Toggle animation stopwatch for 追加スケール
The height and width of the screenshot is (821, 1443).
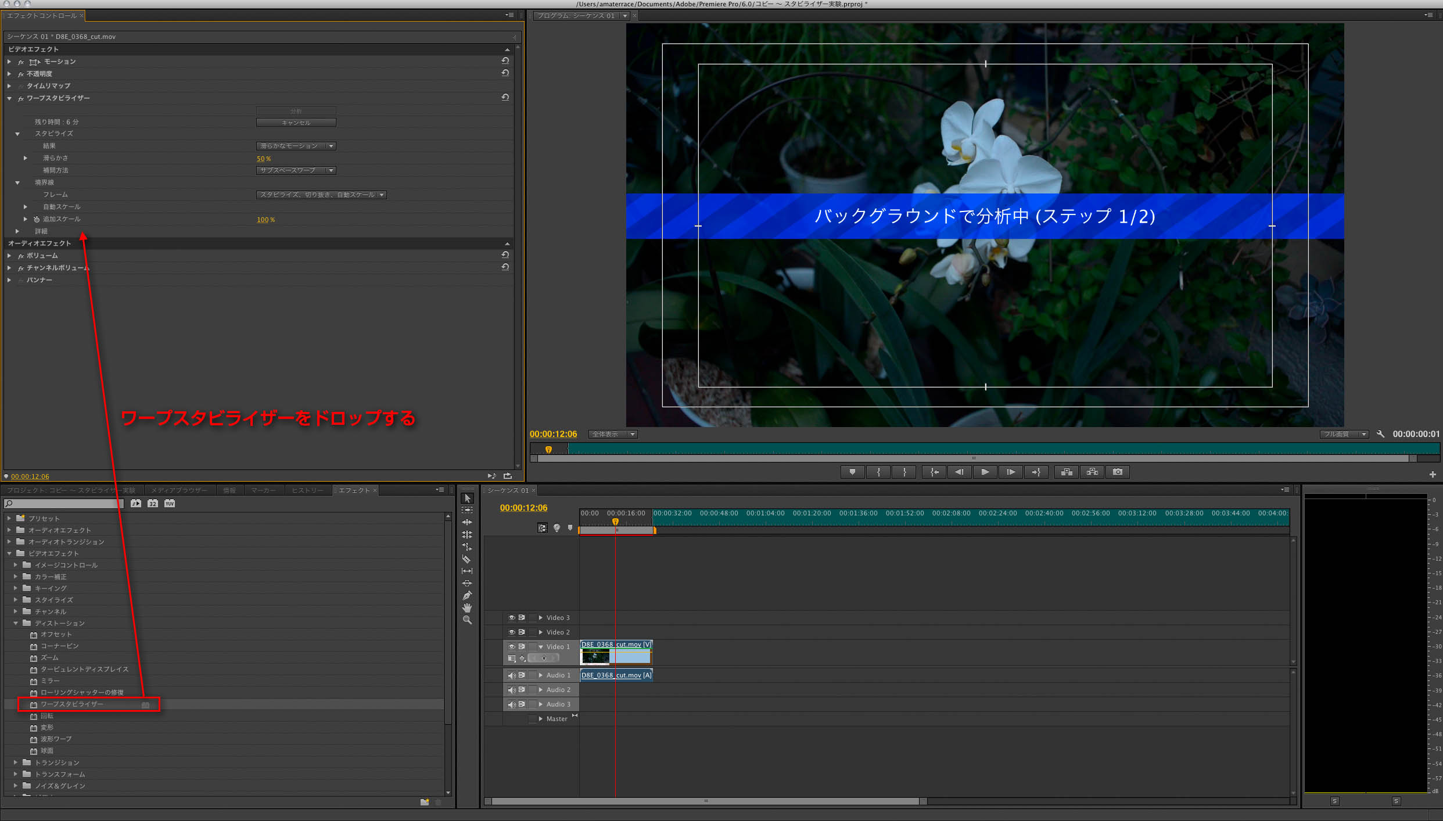37,219
